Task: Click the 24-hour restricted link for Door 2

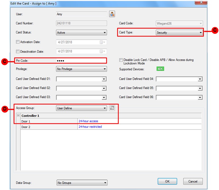Action: click(90, 127)
